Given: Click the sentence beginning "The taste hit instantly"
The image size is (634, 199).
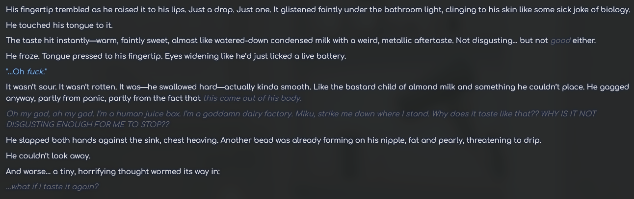Looking at the screenshot, I should [301, 41].
